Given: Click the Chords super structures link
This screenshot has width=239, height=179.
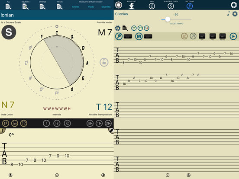Looking at the screenshot, I should pyautogui.click(x=76, y=7).
